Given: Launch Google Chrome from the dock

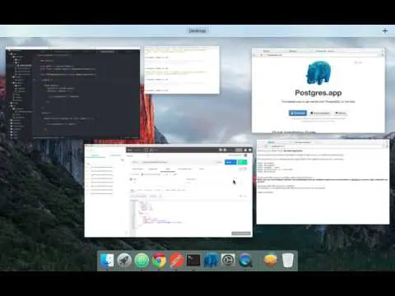Looking at the screenshot, I should pyautogui.click(x=159, y=260).
